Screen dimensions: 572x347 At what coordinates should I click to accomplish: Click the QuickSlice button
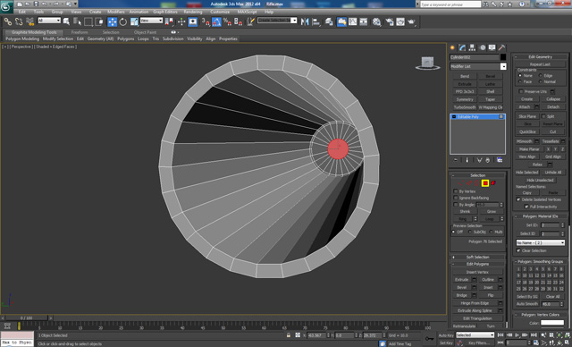[527, 131]
